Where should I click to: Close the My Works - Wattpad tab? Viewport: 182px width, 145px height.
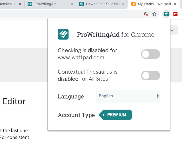coord(175,4)
